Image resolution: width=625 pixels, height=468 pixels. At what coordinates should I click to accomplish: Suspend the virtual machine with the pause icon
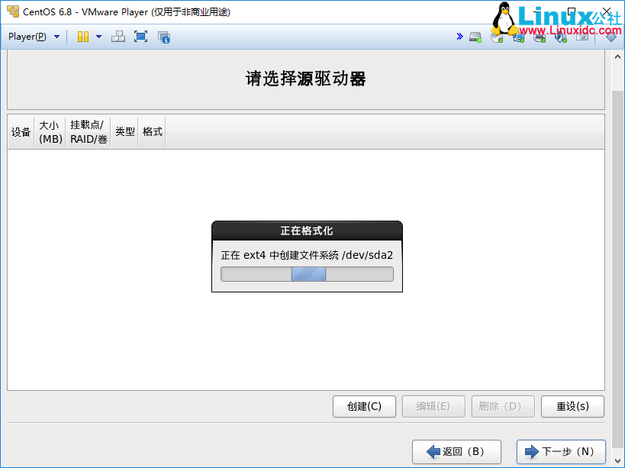pos(83,36)
